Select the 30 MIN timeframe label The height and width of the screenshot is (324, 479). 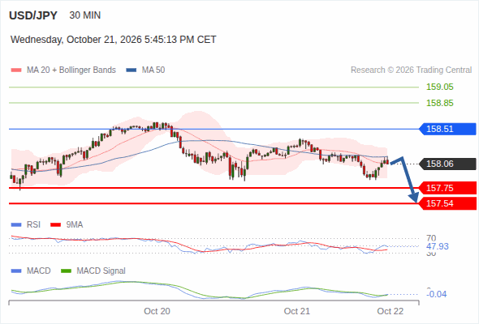[x=85, y=15]
